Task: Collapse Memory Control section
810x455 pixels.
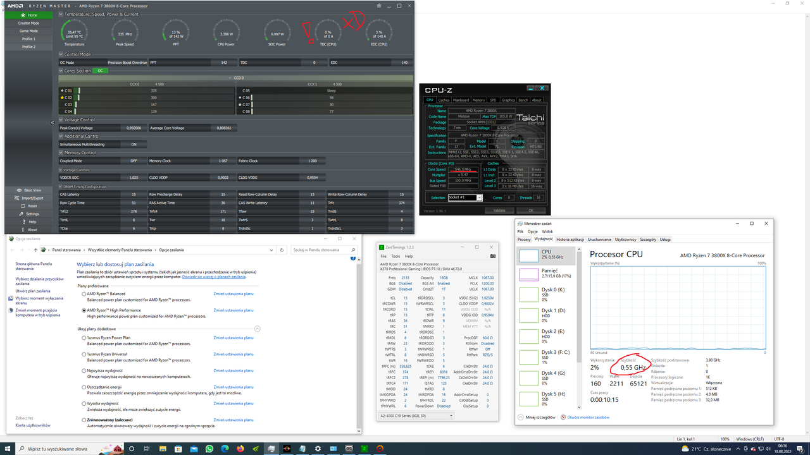Action: [61, 152]
